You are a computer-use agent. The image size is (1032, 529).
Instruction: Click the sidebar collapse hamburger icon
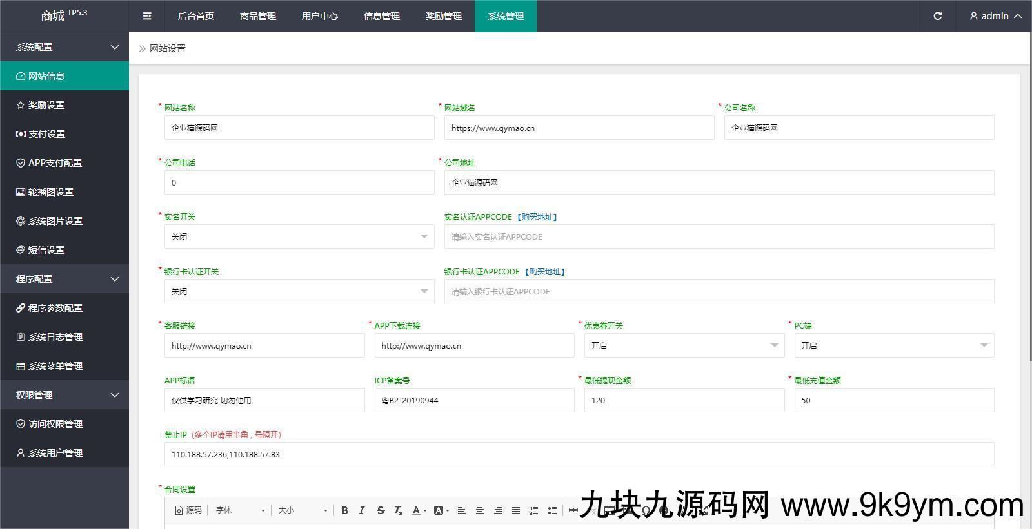pos(147,16)
